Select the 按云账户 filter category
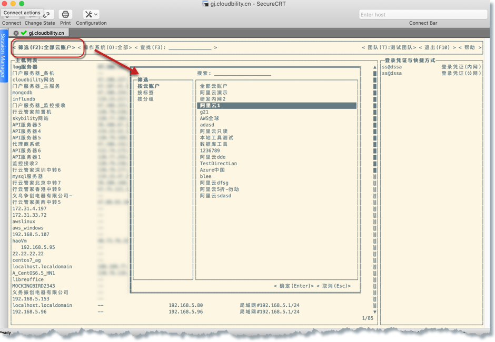This screenshot has width=495, height=342. [148, 86]
